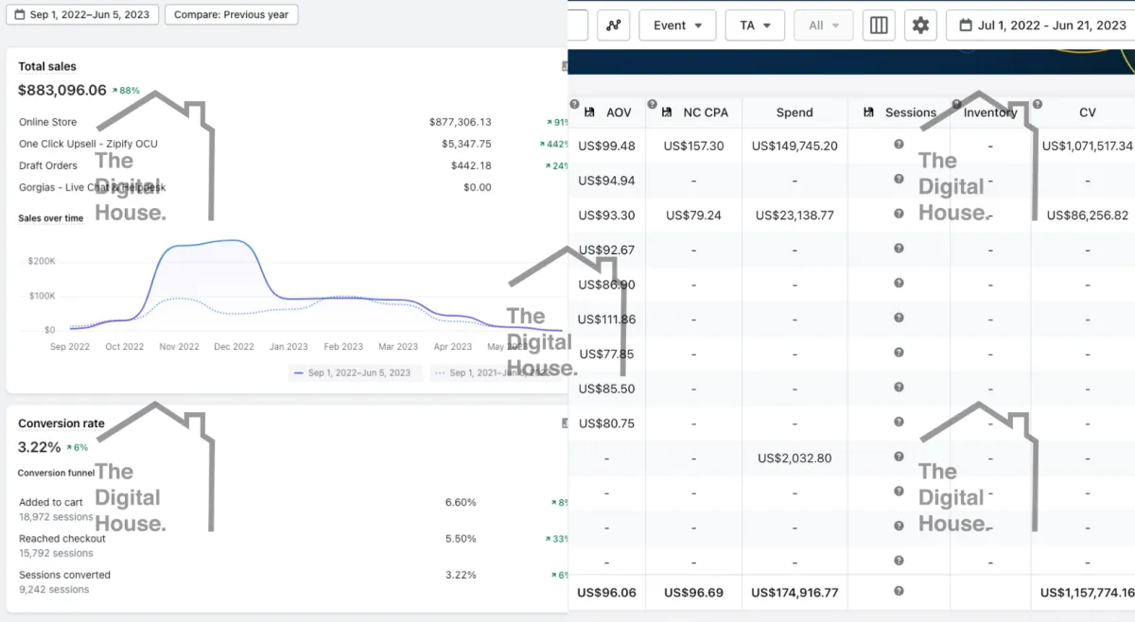Open the settings gear button
The image size is (1135, 622).
pos(920,26)
